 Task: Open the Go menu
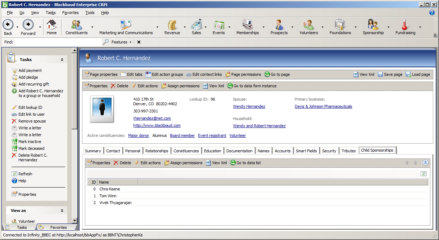pyautogui.click(x=22, y=13)
